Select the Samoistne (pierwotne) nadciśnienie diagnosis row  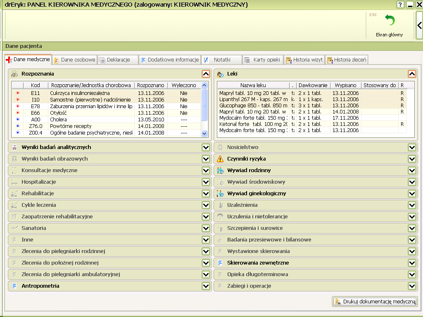pyautogui.click(x=106, y=100)
